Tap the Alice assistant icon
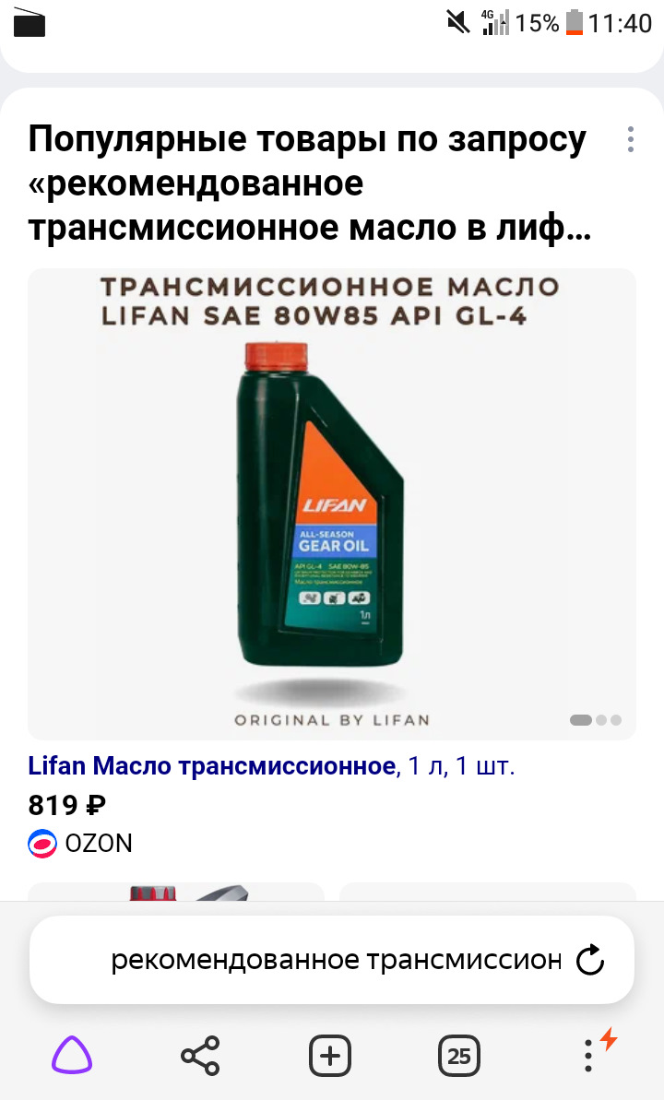Image resolution: width=664 pixels, height=1100 pixels. [72, 1055]
